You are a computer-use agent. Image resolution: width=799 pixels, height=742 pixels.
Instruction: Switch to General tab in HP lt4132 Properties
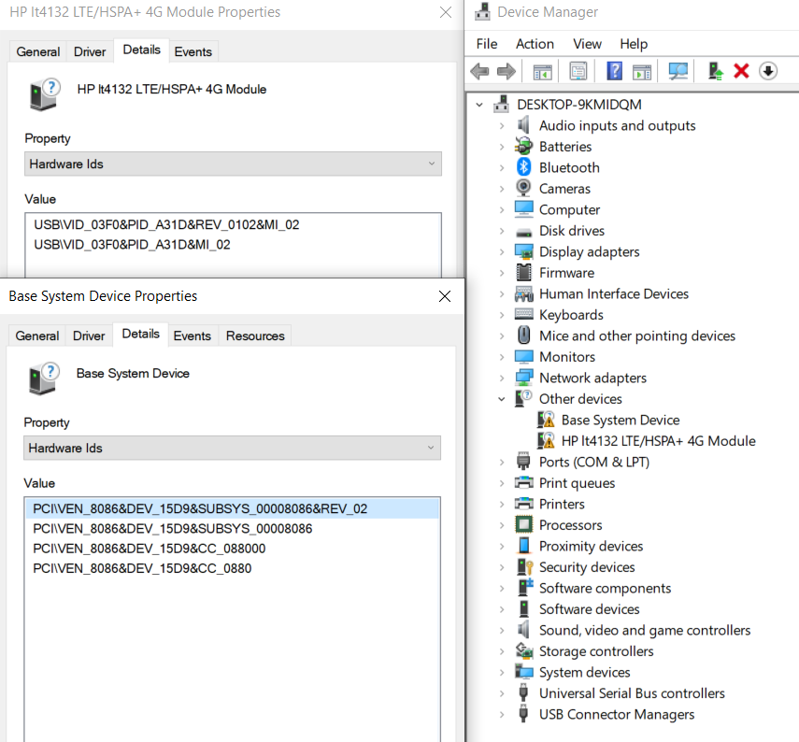tap(37, 51)
